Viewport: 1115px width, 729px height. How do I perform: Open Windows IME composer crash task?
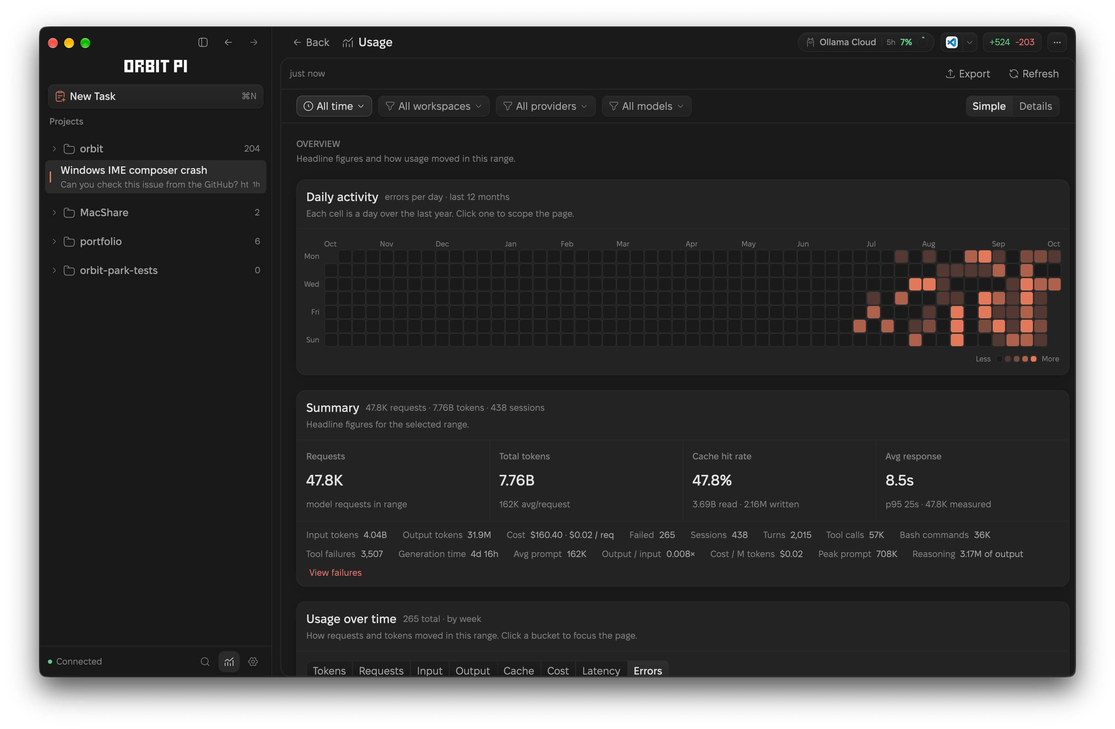(155, 177)
